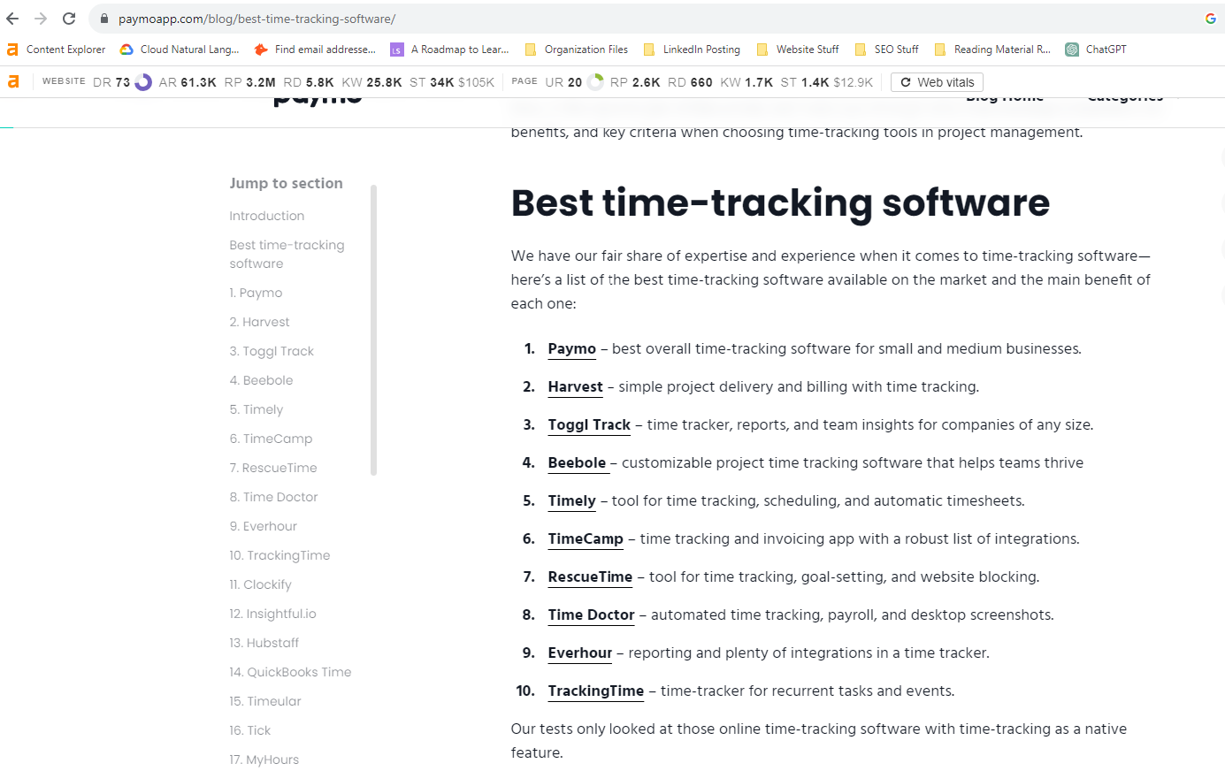Open the Time Doctor link in article list
1225x771 pixels.
coord(592,615)
